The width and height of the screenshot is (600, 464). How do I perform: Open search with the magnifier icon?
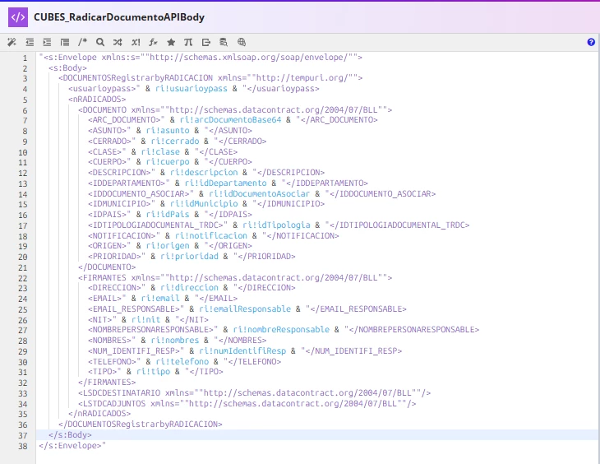tap(100, 42)
